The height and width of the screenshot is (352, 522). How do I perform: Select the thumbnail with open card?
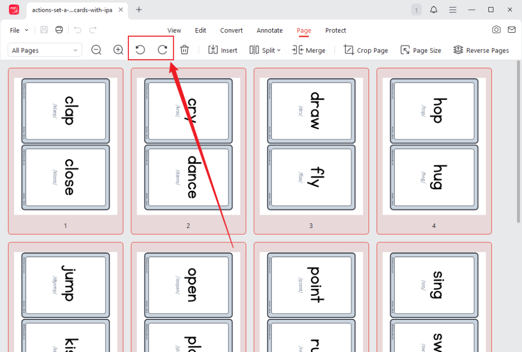click(189, 297)
